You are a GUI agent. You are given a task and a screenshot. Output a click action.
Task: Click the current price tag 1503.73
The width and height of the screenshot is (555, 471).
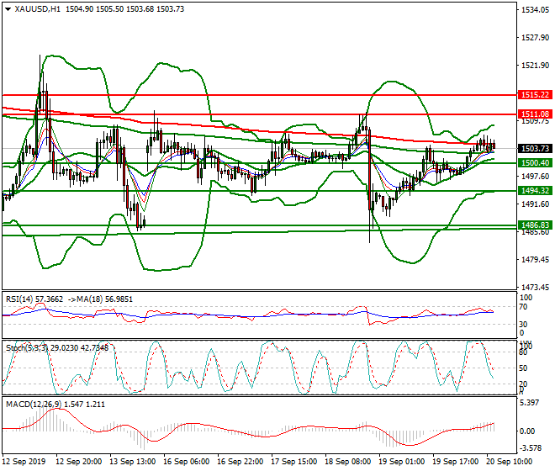click(535, 148)
